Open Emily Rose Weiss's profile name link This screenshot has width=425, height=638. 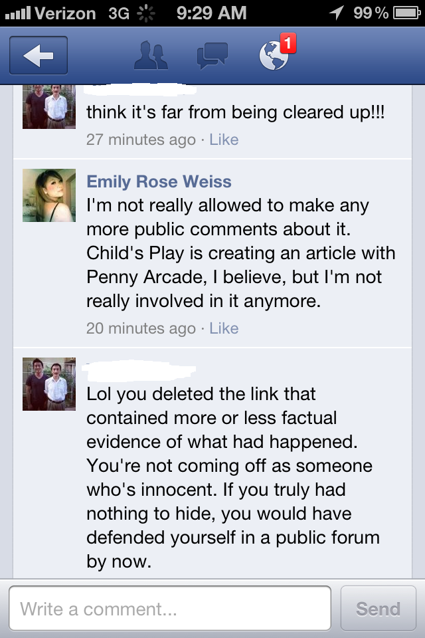pos(159,181)
